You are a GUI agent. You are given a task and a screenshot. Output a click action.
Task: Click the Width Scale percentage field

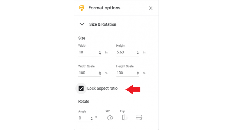click(90, 73)
